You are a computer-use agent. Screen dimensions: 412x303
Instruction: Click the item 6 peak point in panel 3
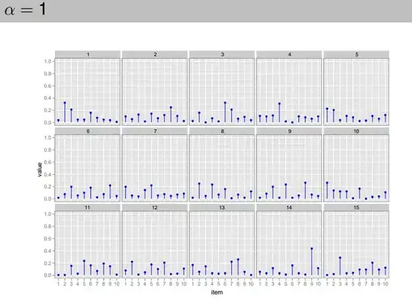point(225,103)
